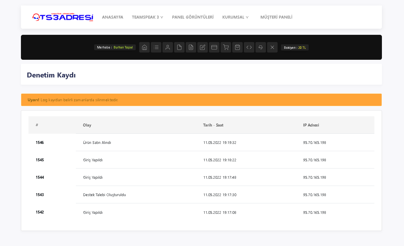The height and width of the screenshot is (246, 404).
Task: Click the code brackets icon
Action: (x=249, y=47)
